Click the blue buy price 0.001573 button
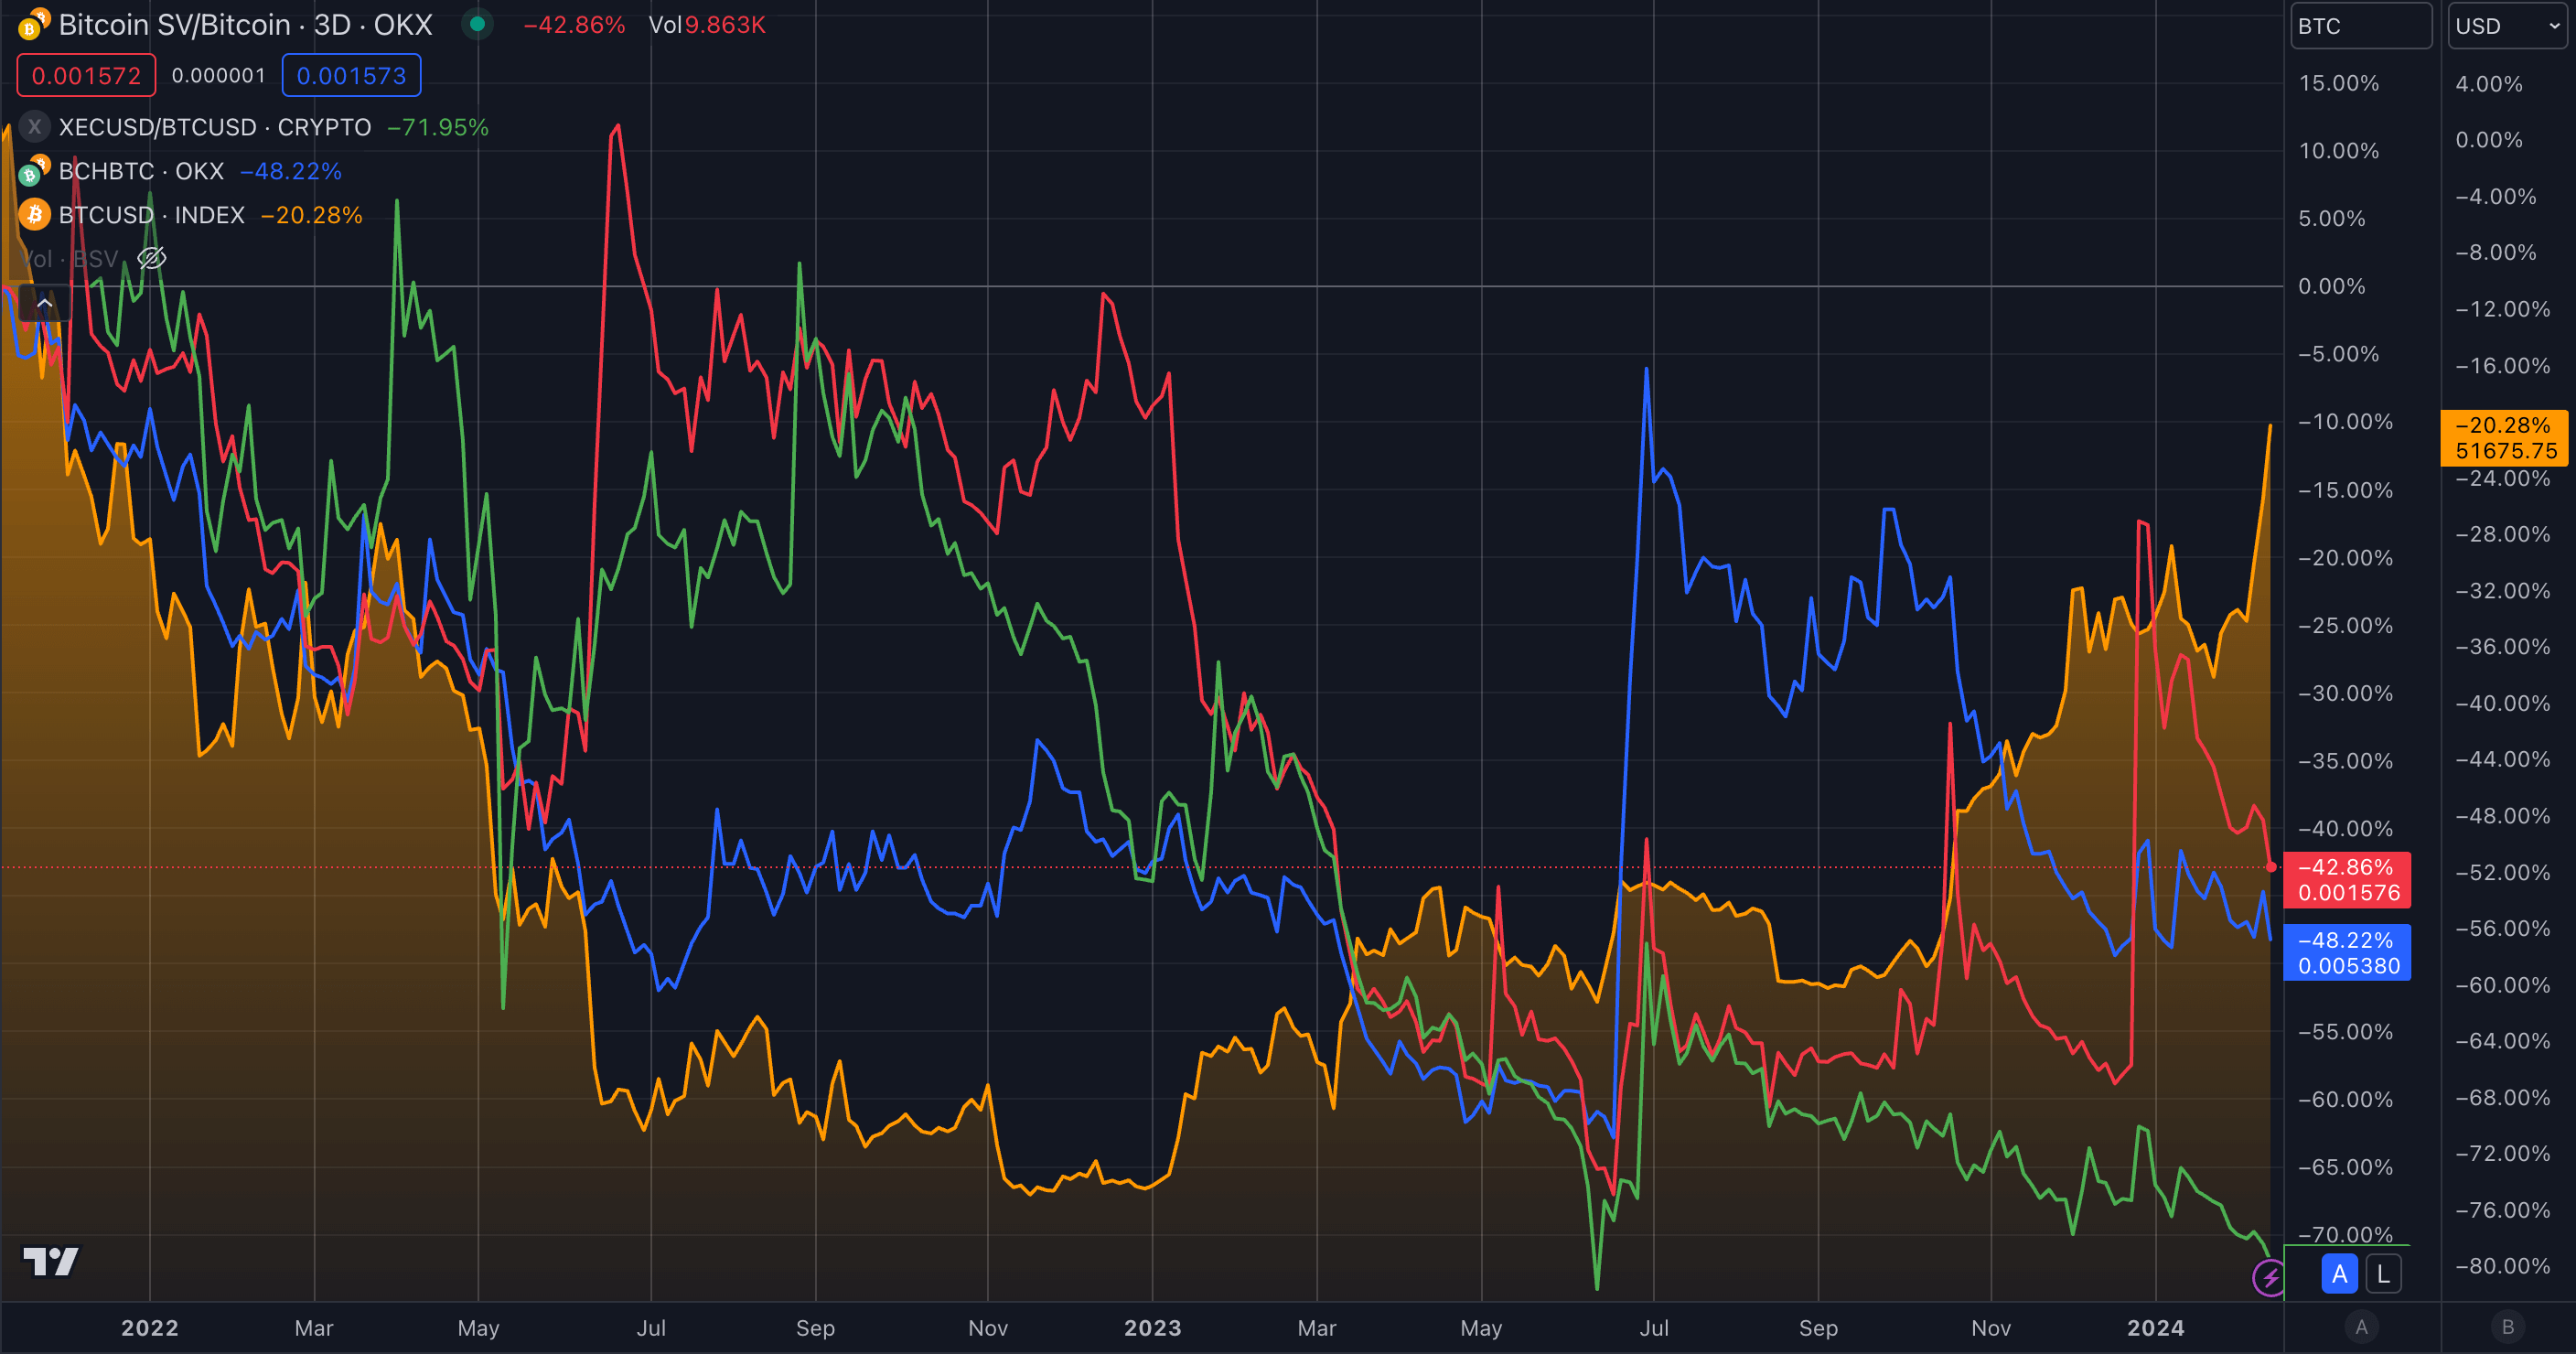The height and width of the screenshot is (1354, 2576). pyautogui.click(x=351, y=76)
